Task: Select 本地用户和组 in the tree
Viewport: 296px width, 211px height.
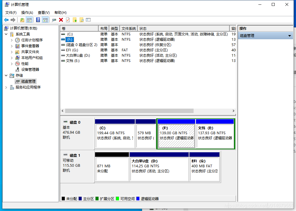Action: click(32, 58)
